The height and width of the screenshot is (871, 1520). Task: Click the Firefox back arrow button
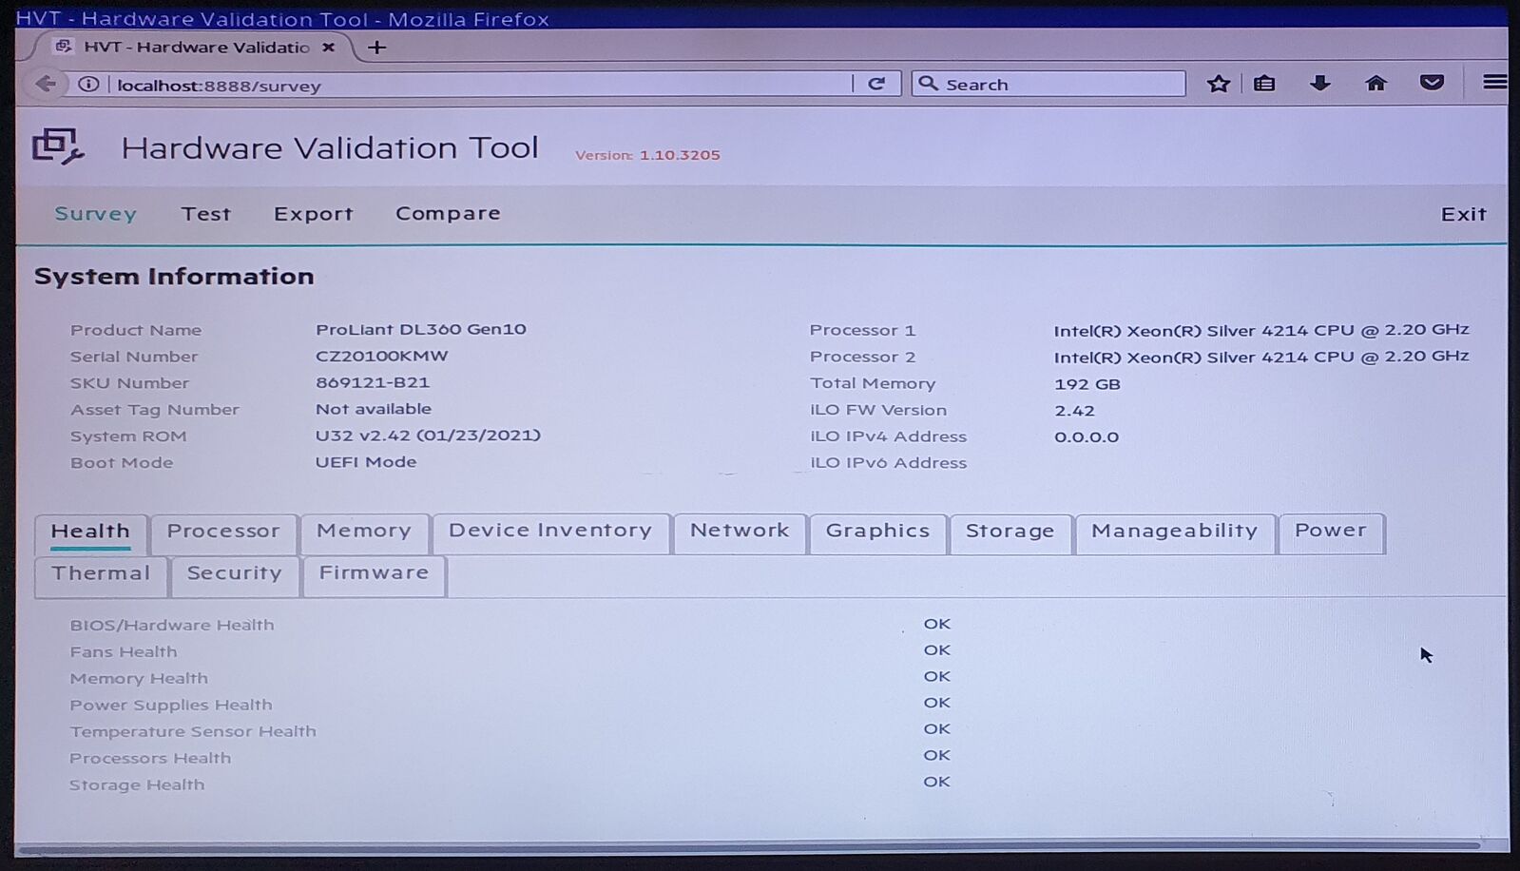click(45, 84)
